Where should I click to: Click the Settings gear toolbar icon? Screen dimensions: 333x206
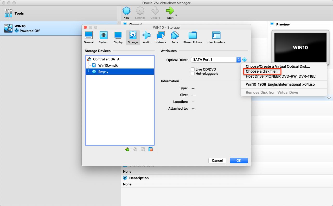(140, 13)
